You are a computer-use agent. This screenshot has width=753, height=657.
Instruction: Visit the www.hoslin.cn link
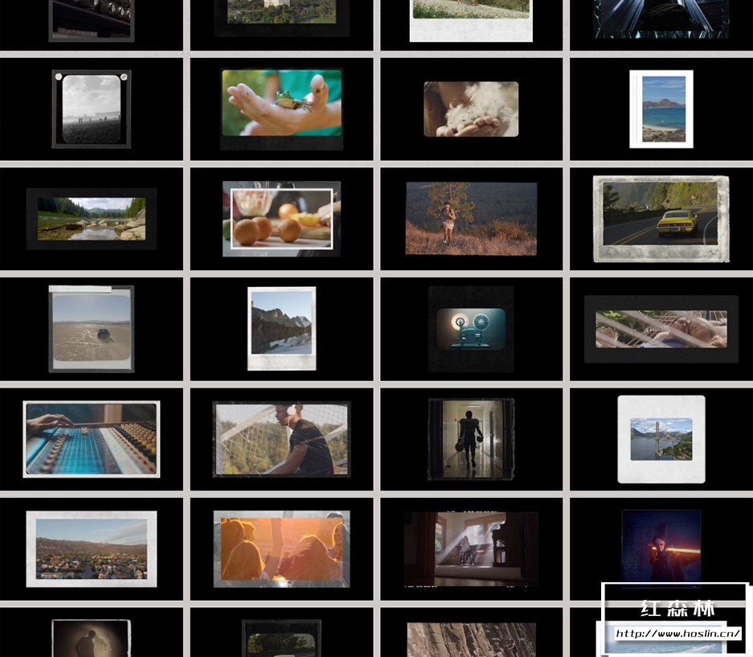[677, 634]
